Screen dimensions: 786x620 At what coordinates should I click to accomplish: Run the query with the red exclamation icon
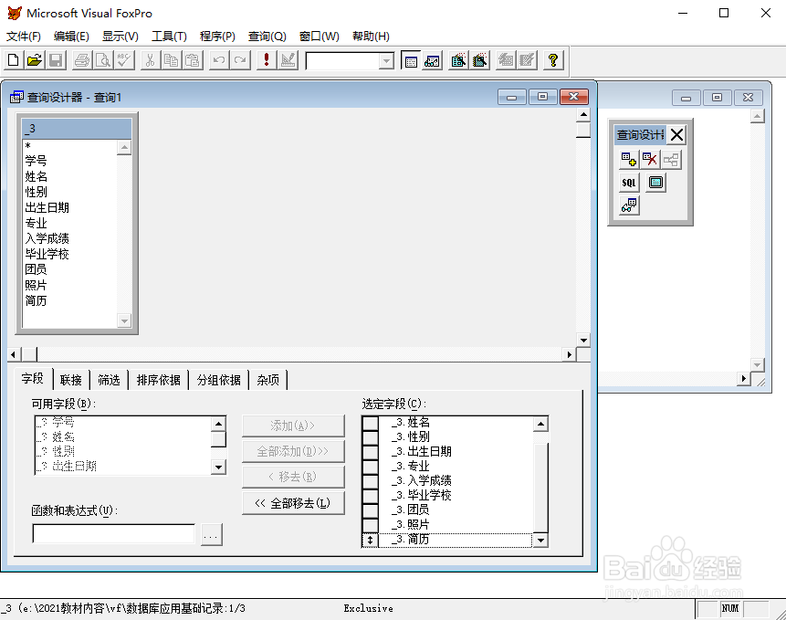tap(267, 60)
